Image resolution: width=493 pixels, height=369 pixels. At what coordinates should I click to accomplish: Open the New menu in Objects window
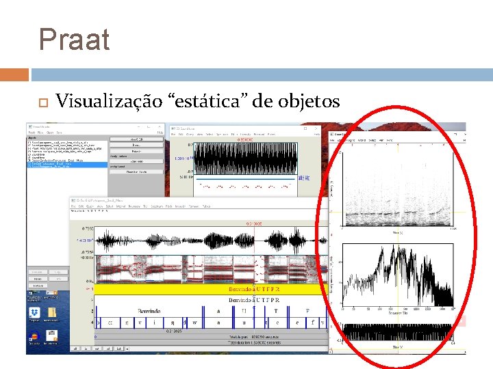pos(40,133)
